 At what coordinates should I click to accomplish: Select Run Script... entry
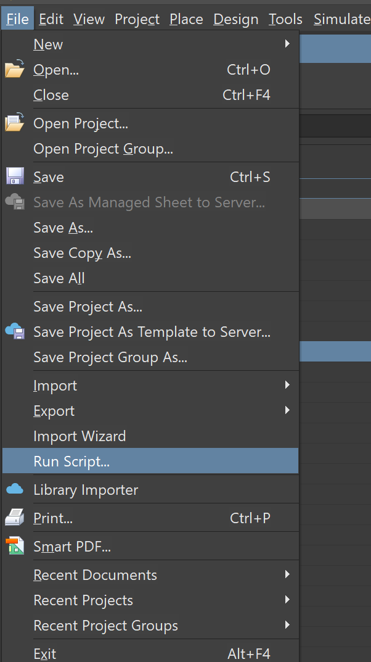tap(150, 461)
